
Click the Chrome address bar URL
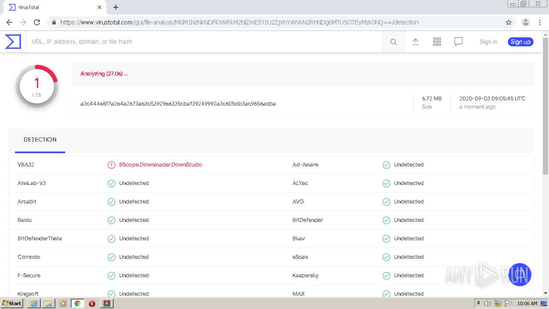coord(239,22)
